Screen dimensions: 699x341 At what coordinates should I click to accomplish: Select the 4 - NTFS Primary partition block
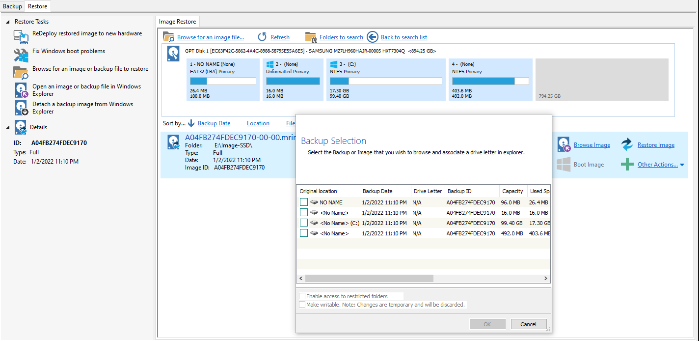click(x=490, y=80)
